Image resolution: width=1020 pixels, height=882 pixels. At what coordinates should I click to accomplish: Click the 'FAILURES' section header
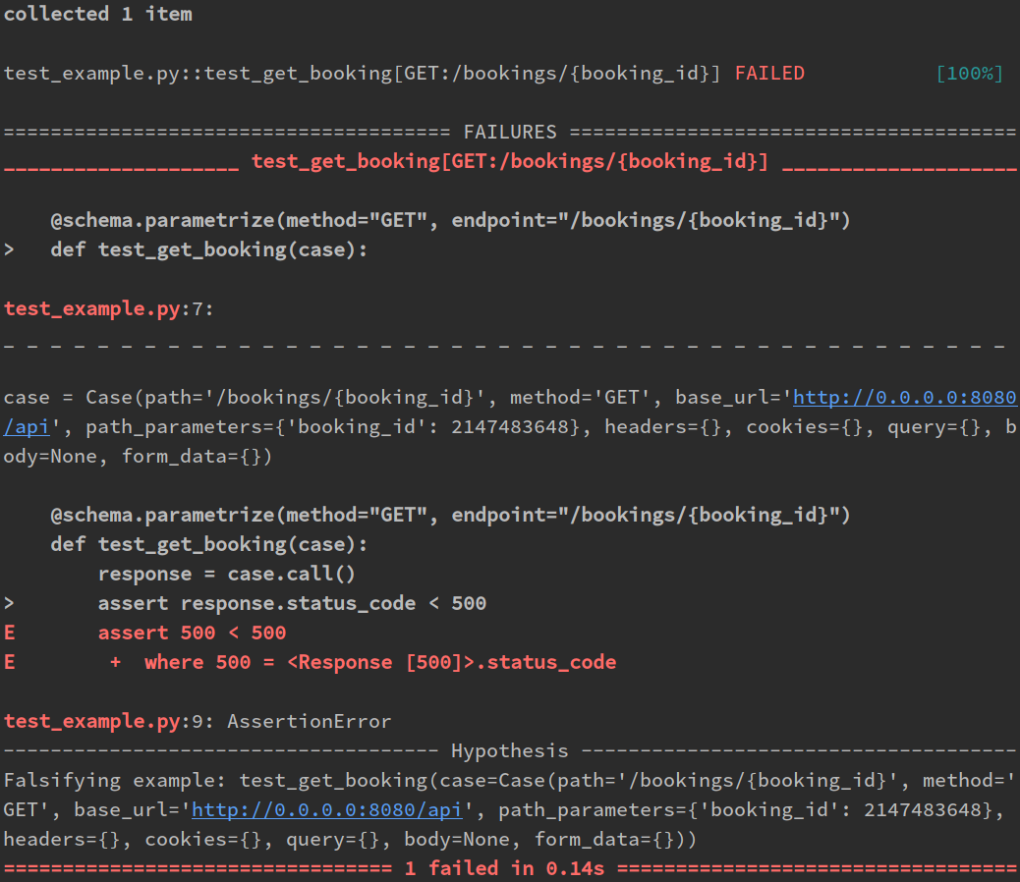click(510, 132)
